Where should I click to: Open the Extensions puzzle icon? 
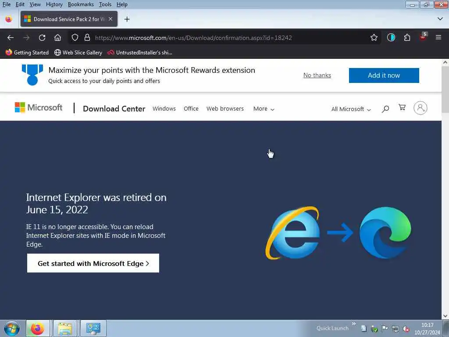407,38
